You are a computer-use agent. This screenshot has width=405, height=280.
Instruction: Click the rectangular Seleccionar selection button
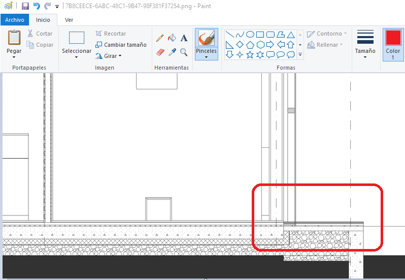click(x=77, y=38)
